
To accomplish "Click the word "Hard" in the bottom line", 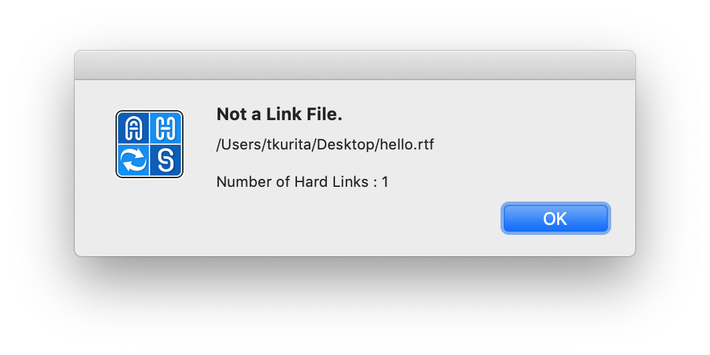I will 310,182.
